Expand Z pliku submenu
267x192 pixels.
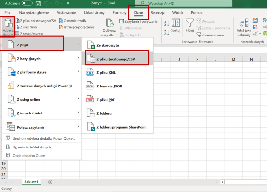click(x=42, y=45)
